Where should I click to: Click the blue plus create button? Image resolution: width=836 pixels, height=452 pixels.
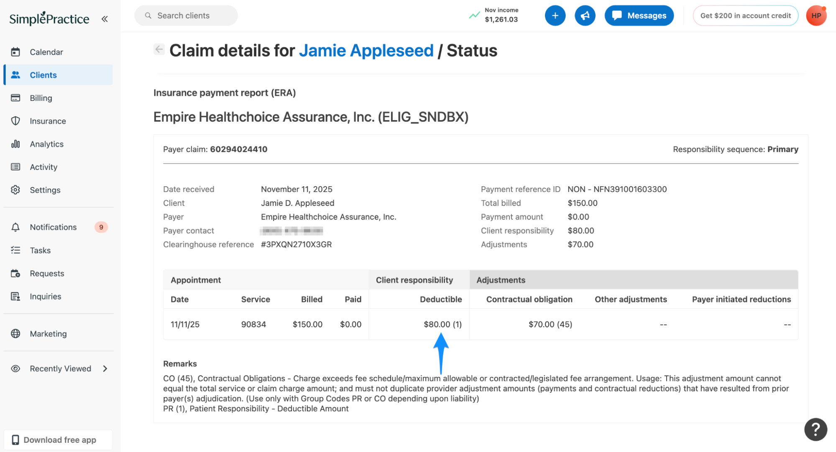pyautogui.click(x=555, y=15)
